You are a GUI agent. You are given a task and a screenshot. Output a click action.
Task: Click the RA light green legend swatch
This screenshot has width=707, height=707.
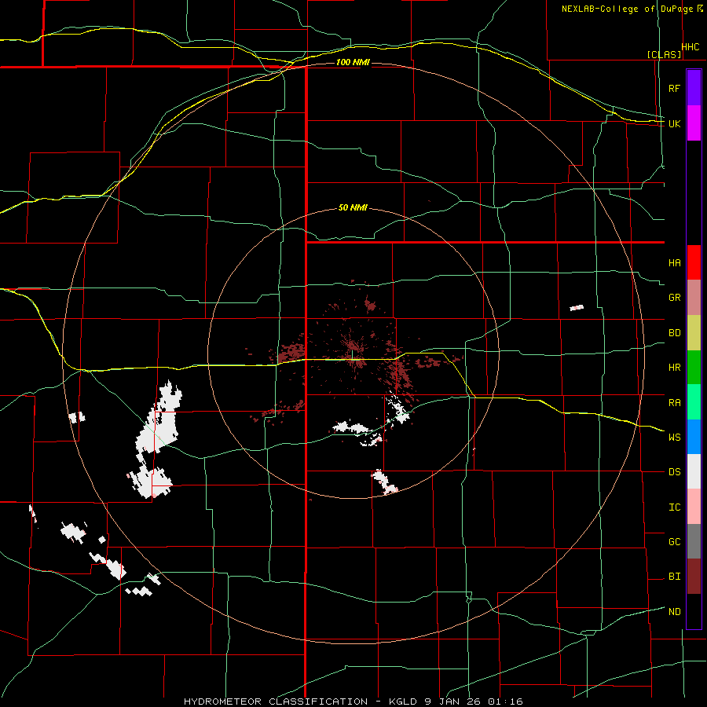(x=694, y=402)
